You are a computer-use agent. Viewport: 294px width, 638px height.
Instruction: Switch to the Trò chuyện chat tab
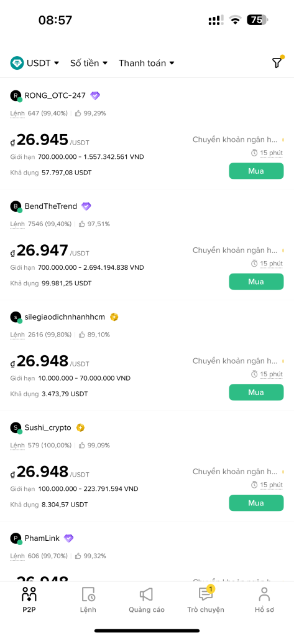(206, 599)
